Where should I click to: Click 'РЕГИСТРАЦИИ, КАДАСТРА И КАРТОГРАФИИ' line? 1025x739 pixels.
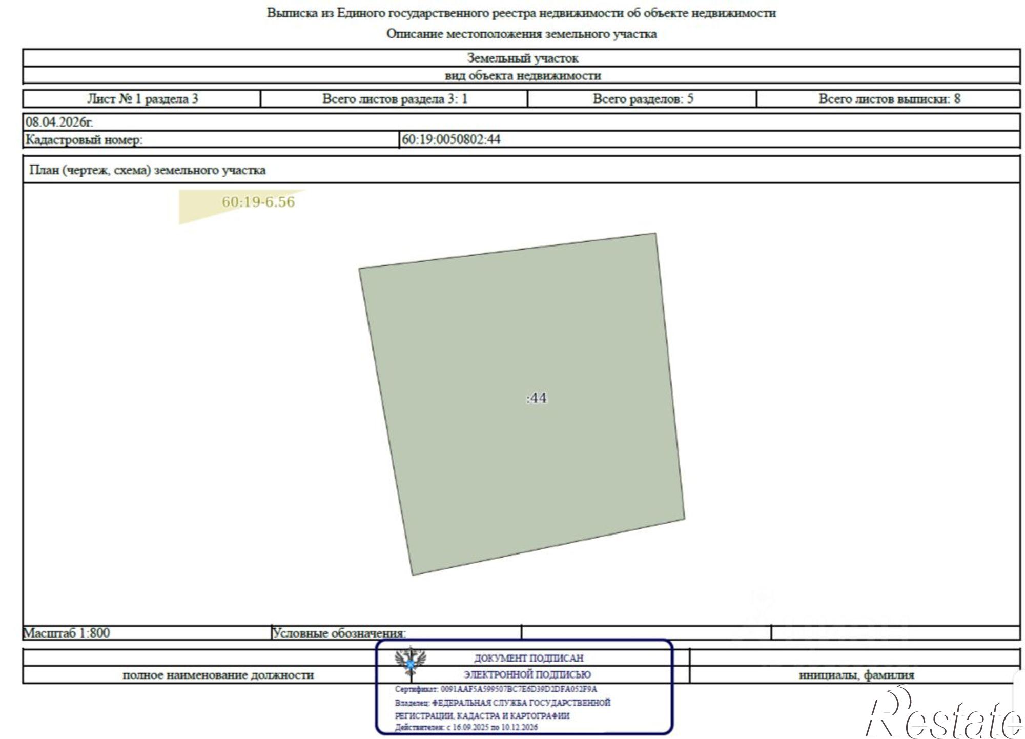coord(482,715)
